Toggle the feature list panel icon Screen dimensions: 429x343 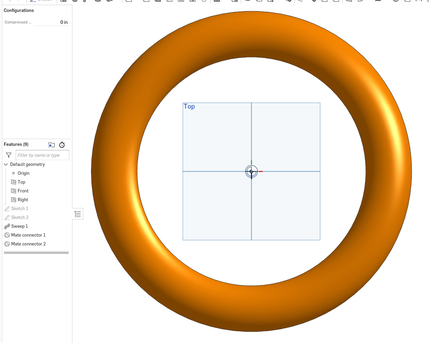coord(78,214)
